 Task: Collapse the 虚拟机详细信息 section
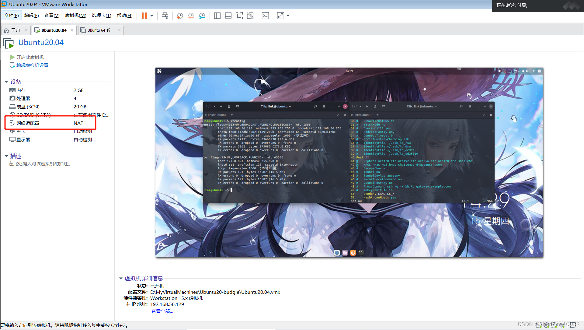121,278
